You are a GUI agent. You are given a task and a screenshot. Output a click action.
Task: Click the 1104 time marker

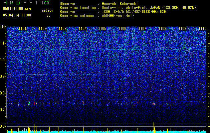83,29
